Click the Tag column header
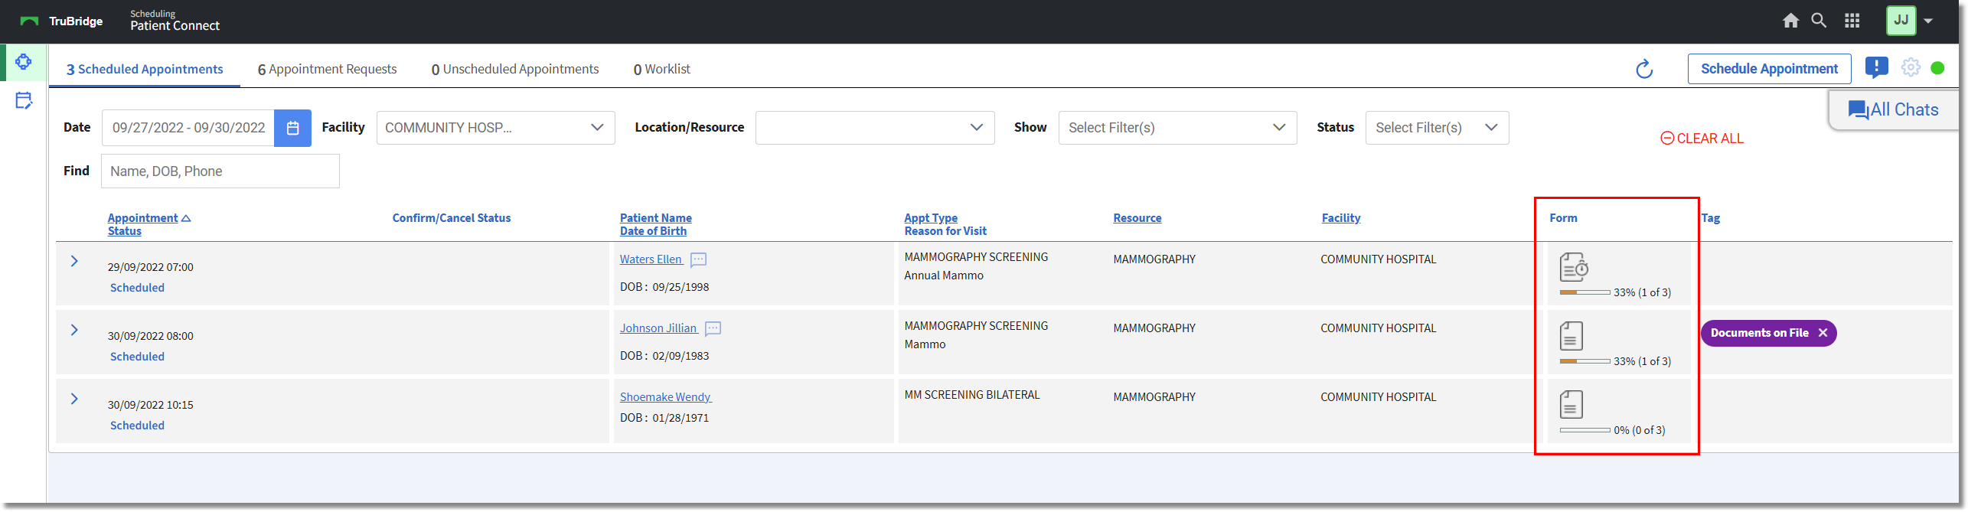Image resolution: width=1968 pixels, height=512 pixels. (1710, 218)
